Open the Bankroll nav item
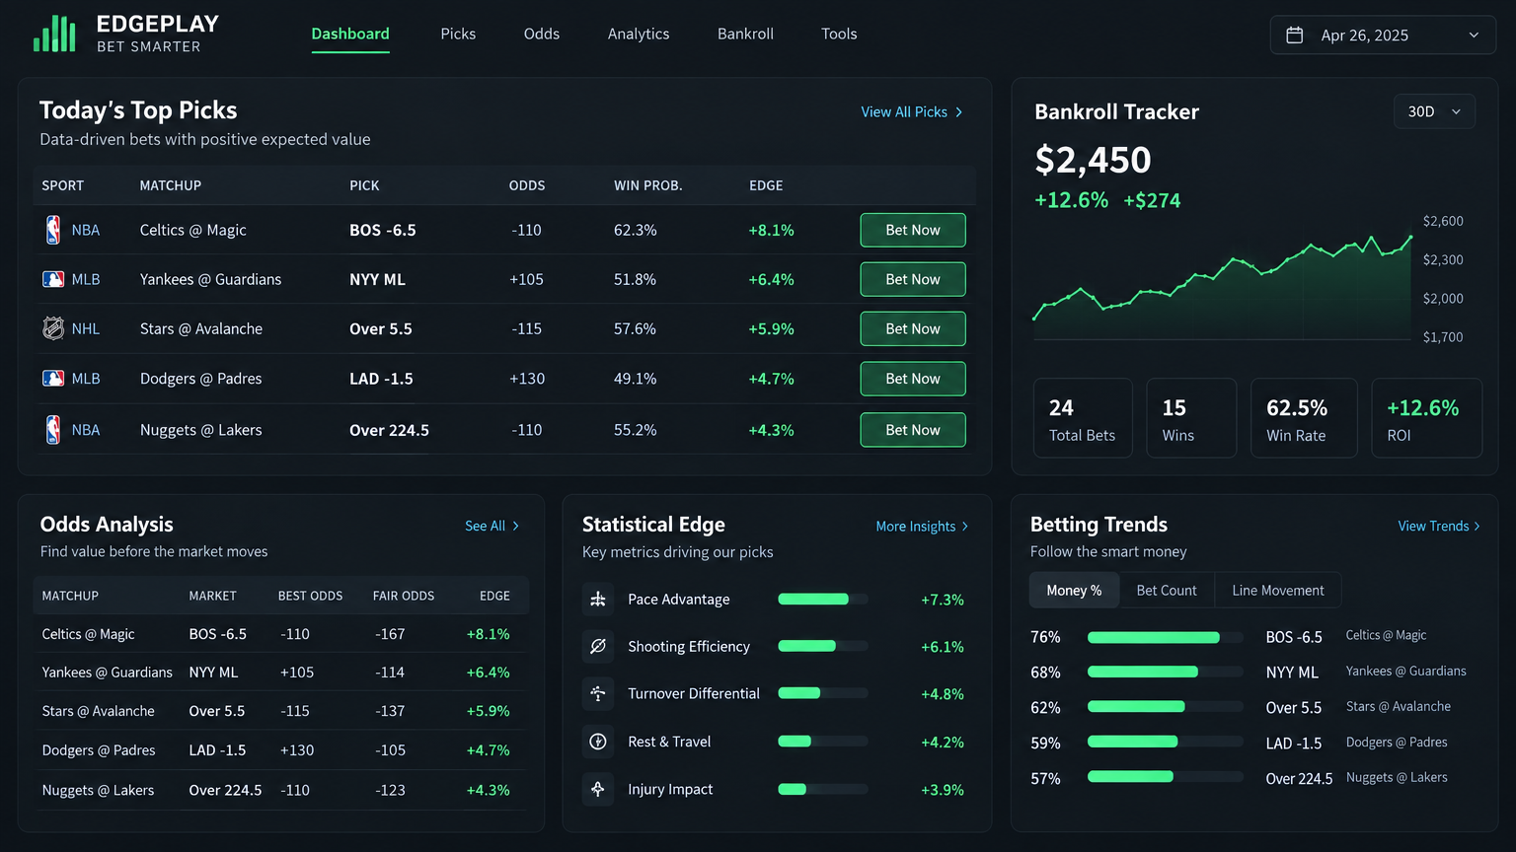The height and width of the screenshot is (852, 1516). coord(745,34)
